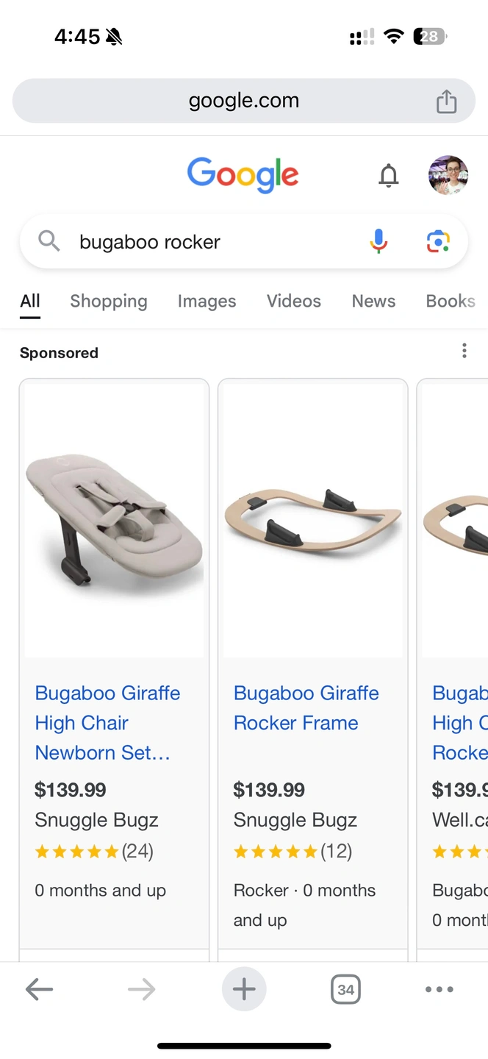Go back with the browser back arrow

pos(39,989)
